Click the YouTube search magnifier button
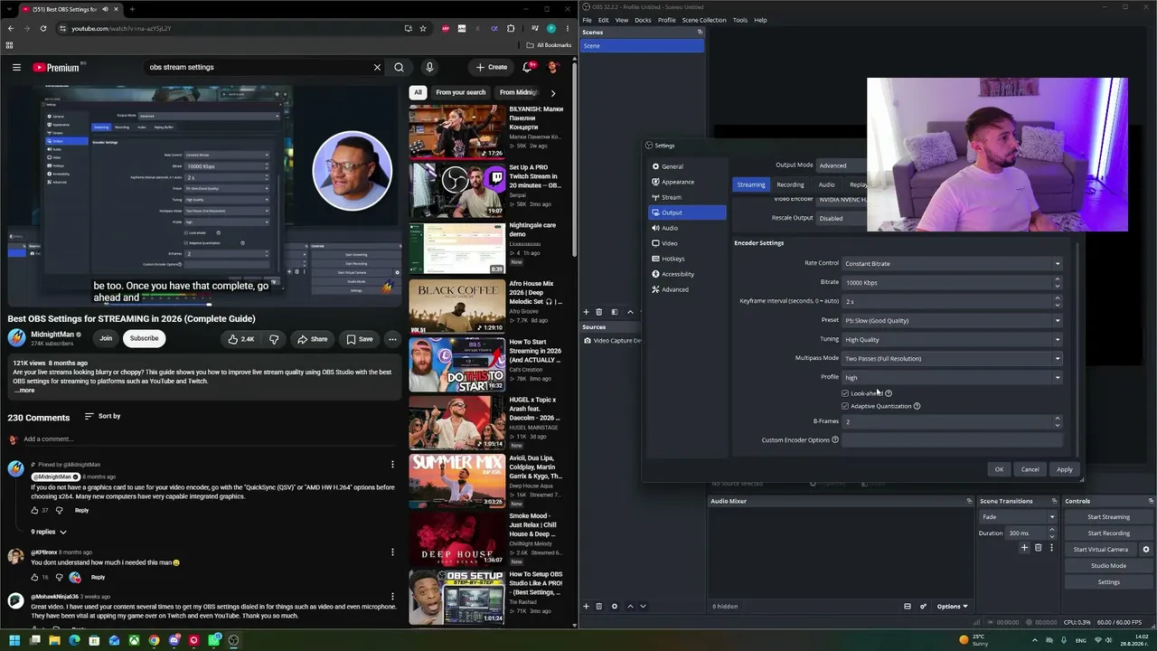Screen dimensions: 1157x651 [399, 67]
